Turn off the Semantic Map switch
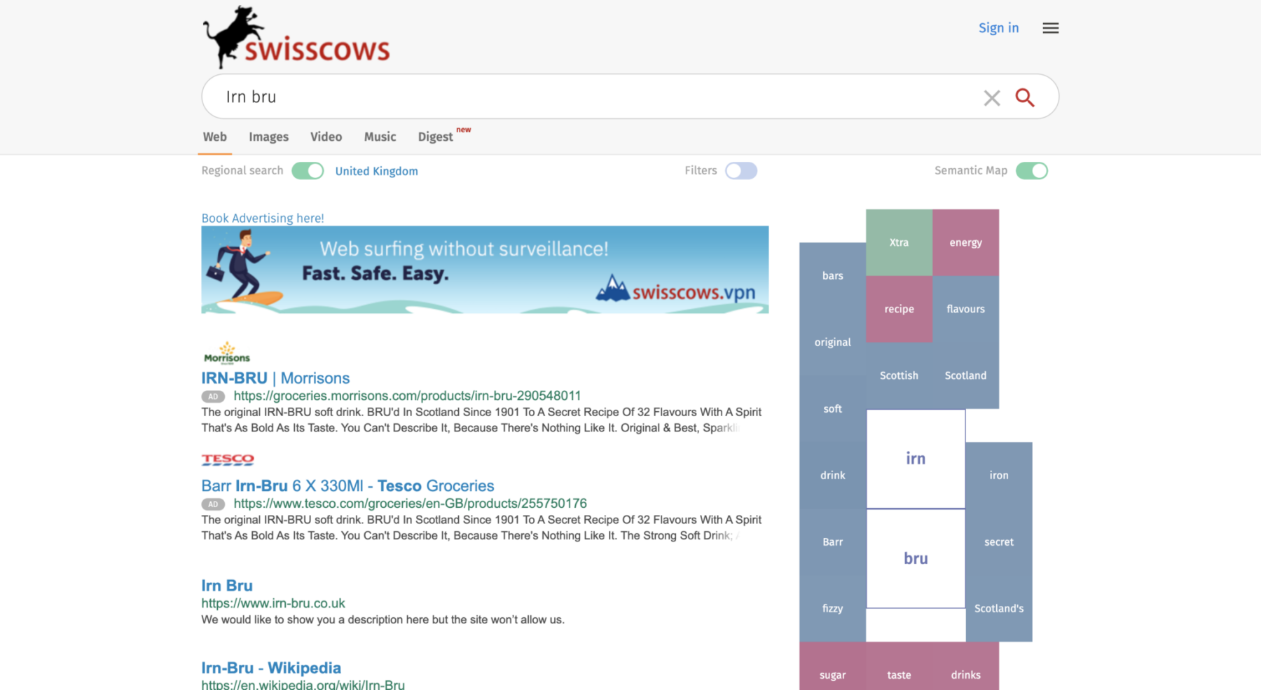The image size is (1261, 690). click(1032, 171)
